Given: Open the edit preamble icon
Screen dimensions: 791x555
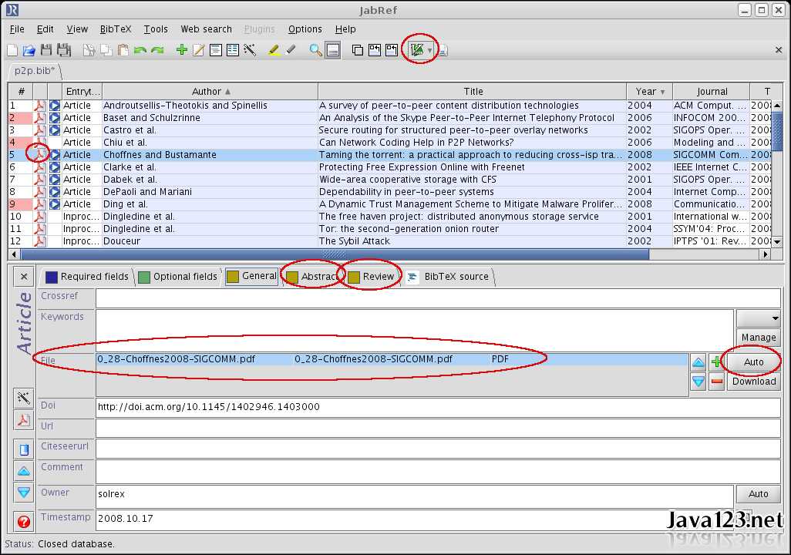Looking at the screenshot, I should (x=216, y=50).
